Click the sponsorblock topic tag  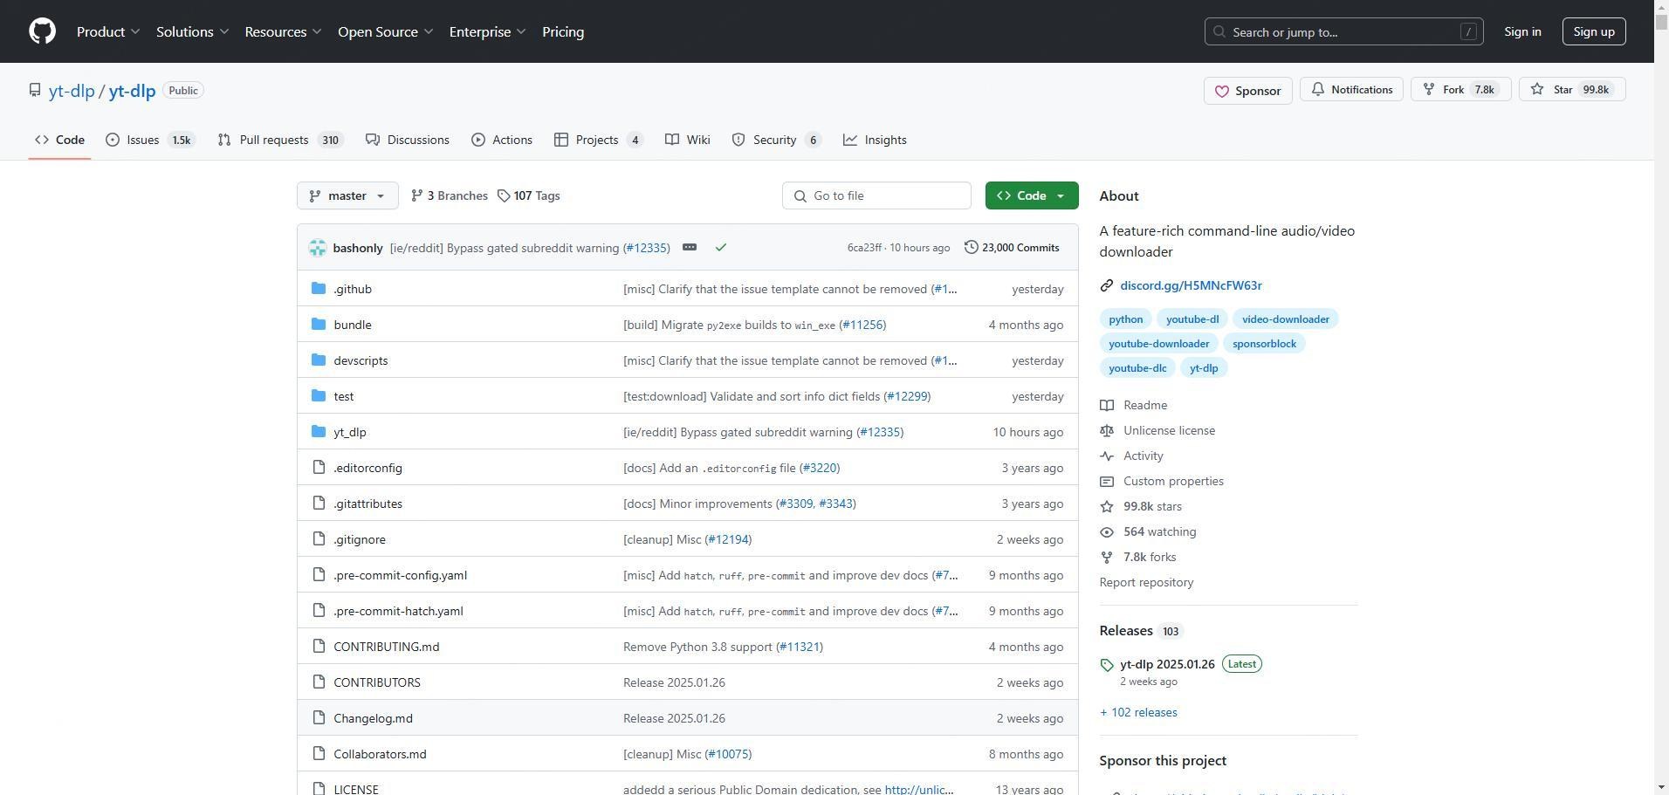click(x=1264, y=343)
